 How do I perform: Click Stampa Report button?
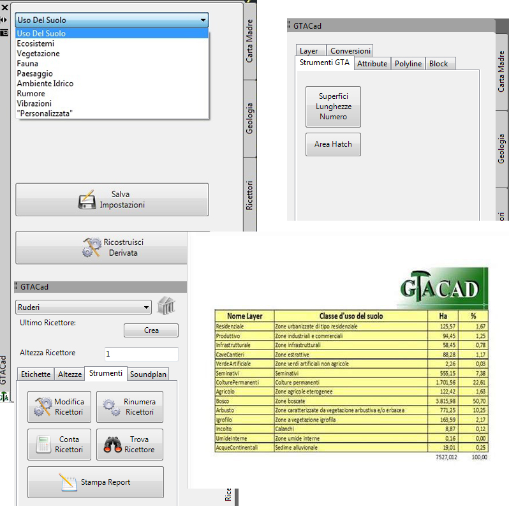click(96, 482)
